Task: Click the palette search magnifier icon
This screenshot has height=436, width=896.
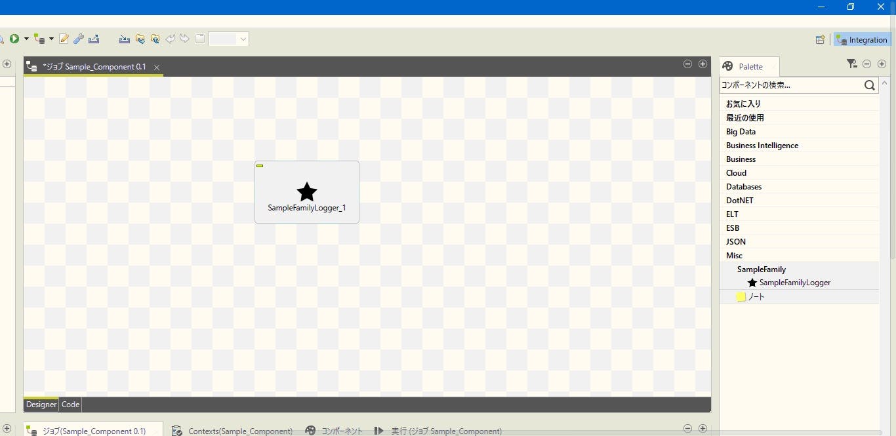Action: click(x=870, y=85)
